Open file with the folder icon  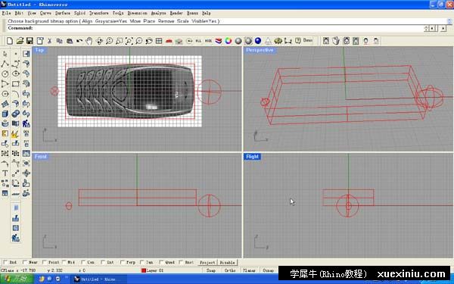(20, 41)
